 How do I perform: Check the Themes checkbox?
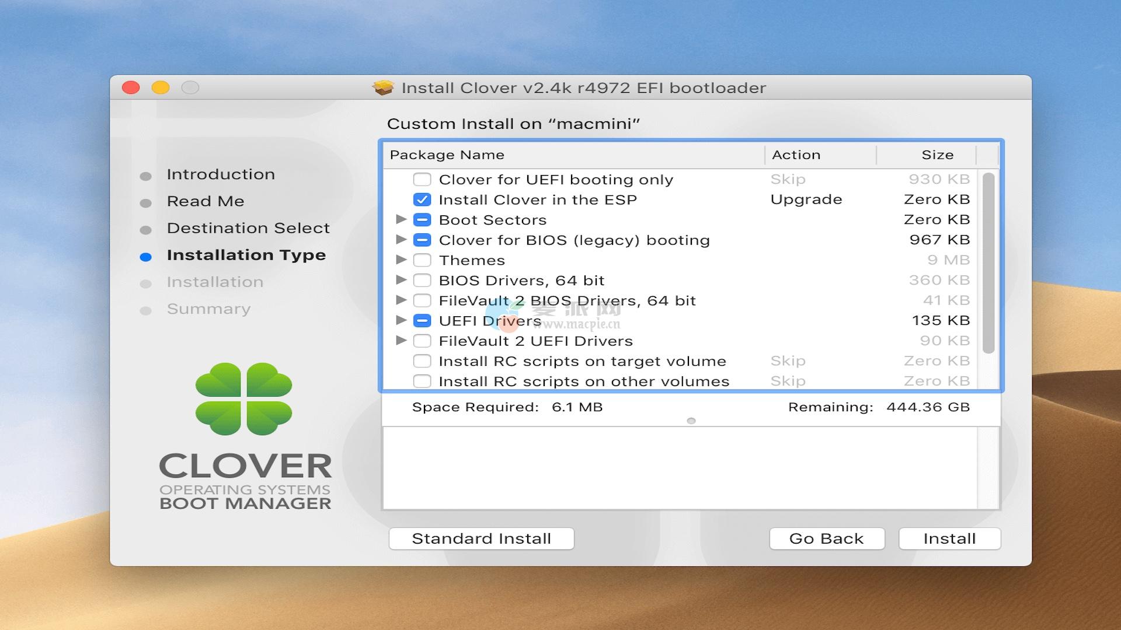tap(422, 260)
